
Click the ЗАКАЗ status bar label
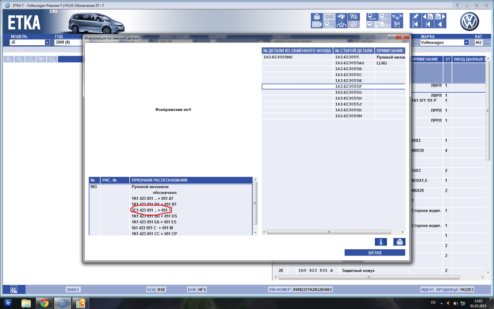tap(72, 290)
